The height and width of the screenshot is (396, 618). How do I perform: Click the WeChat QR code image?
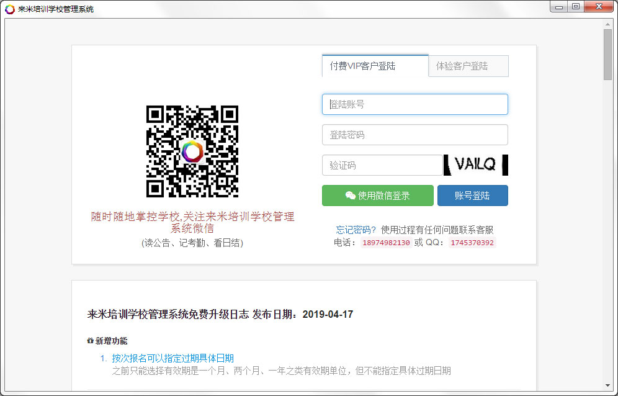[x=192, y=151]
